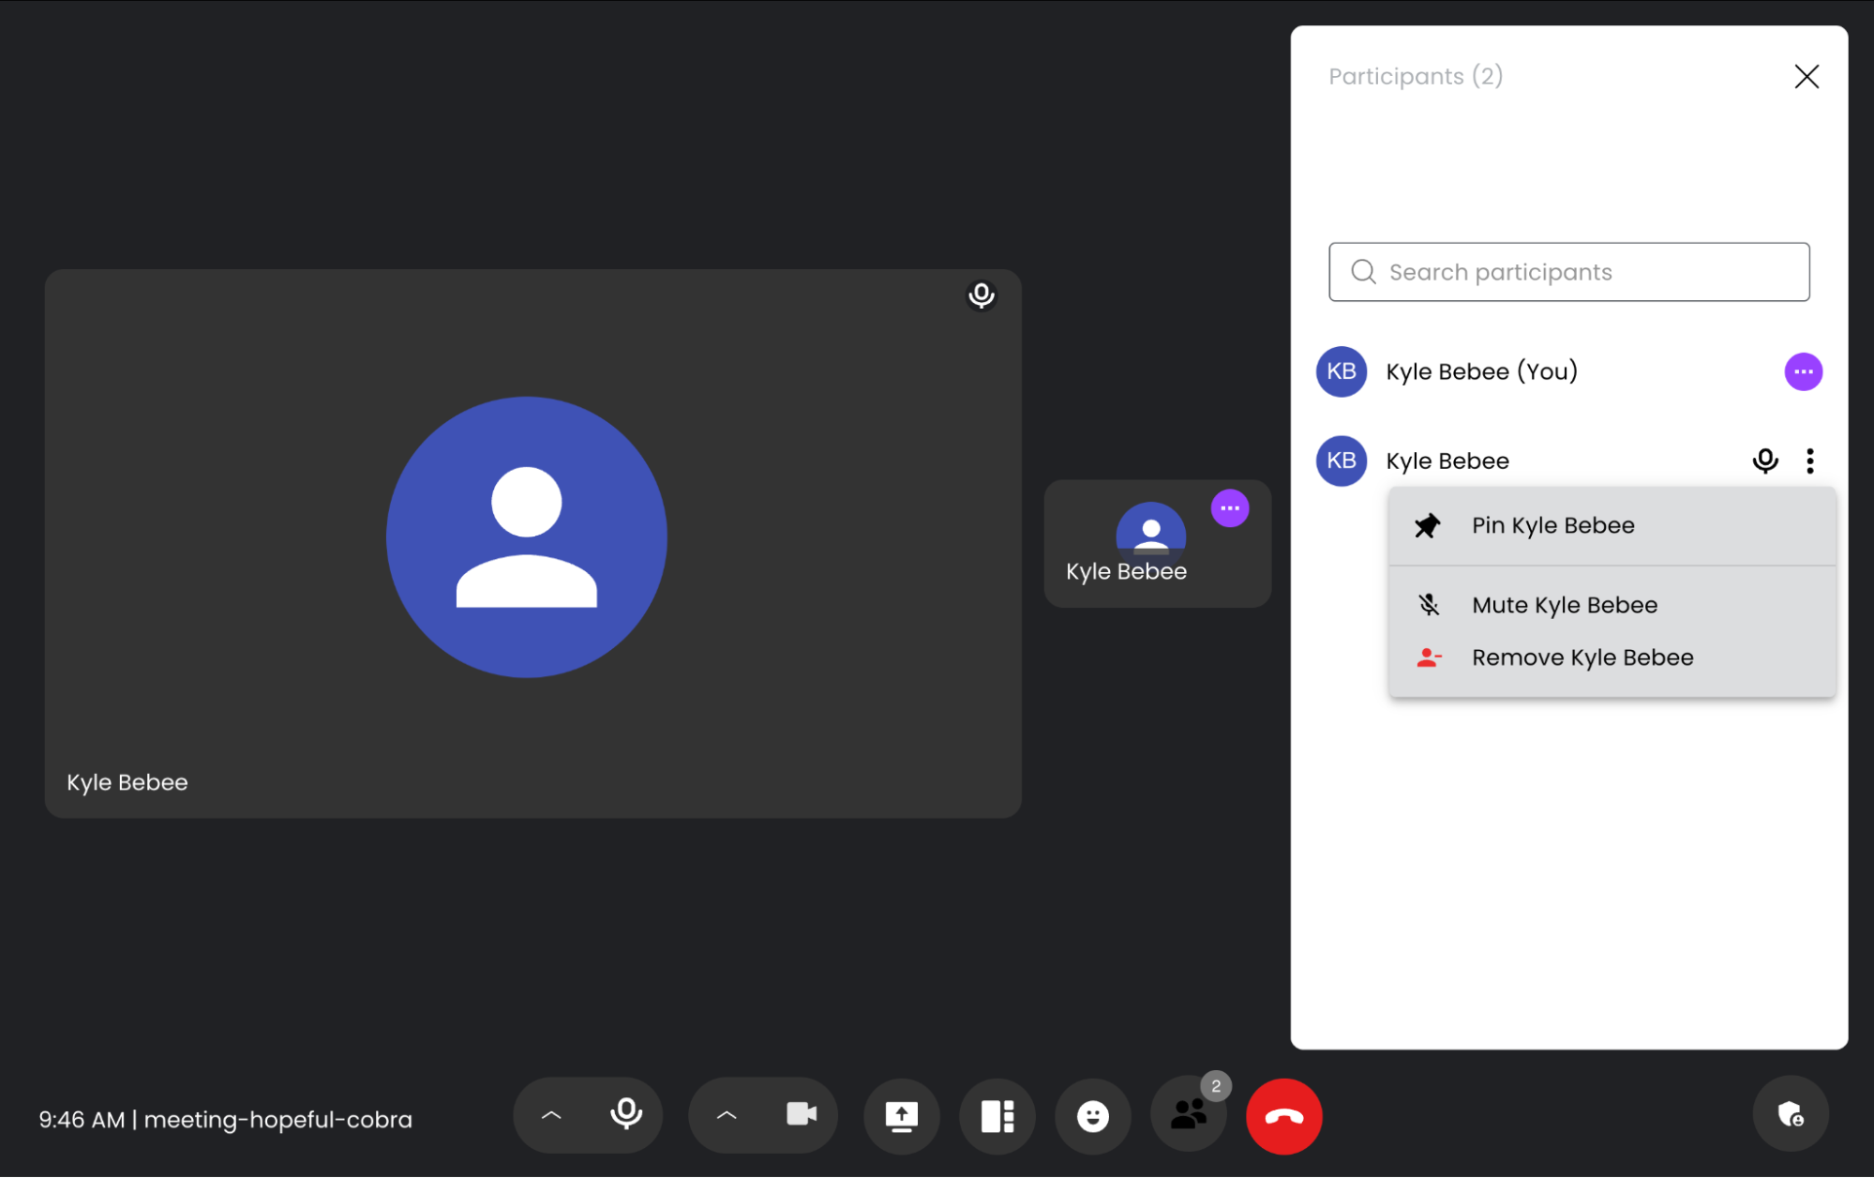Click the 2 badge on the participants icon
1874x1178 pixels.
click(1216, 1086)
